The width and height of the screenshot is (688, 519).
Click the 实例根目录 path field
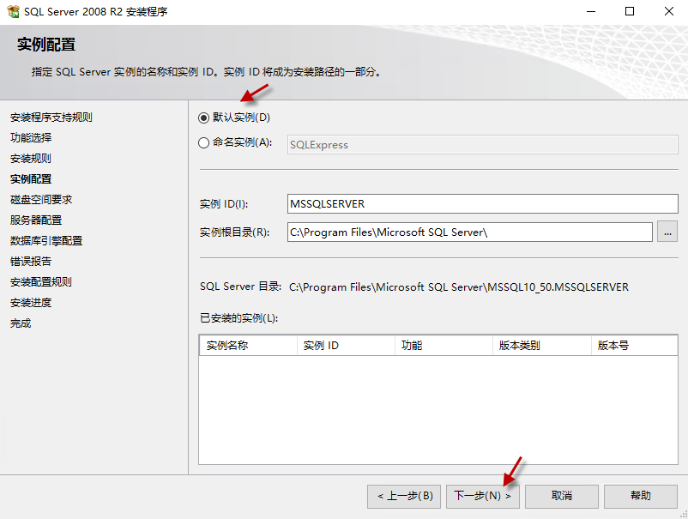tap(469, 232)
